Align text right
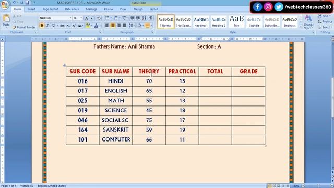This screenshot has width=334, height=188. (x=118, y=26)
